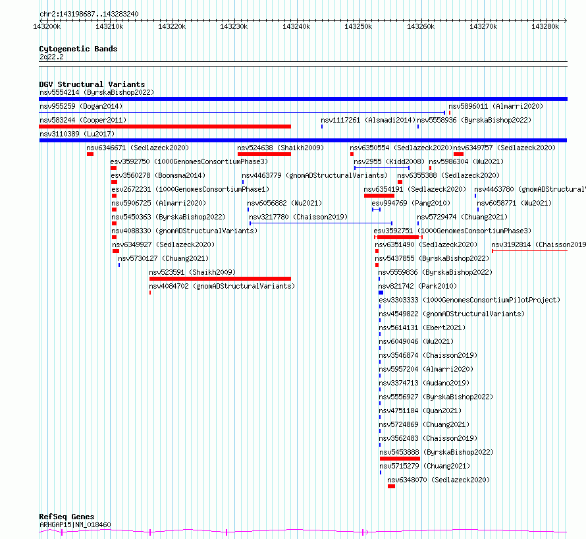Click esv3303333 (1000GenomesConsortiumPilotProject) label

pyautogui.click(x=469, y=300)
